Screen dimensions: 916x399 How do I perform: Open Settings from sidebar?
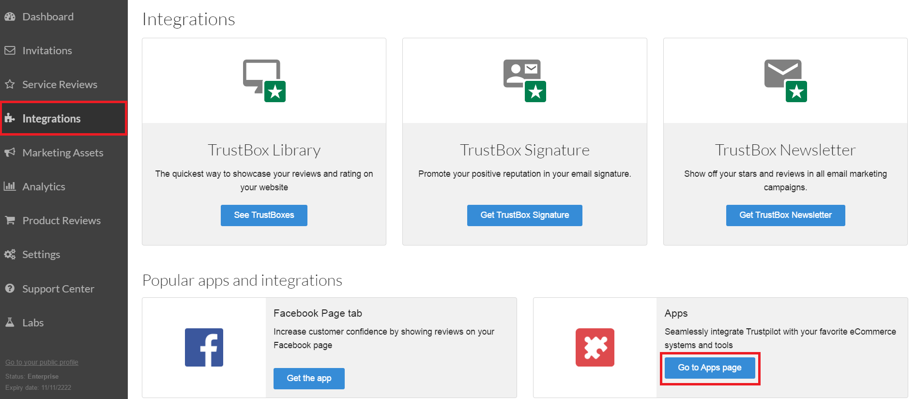coord(64,254)
